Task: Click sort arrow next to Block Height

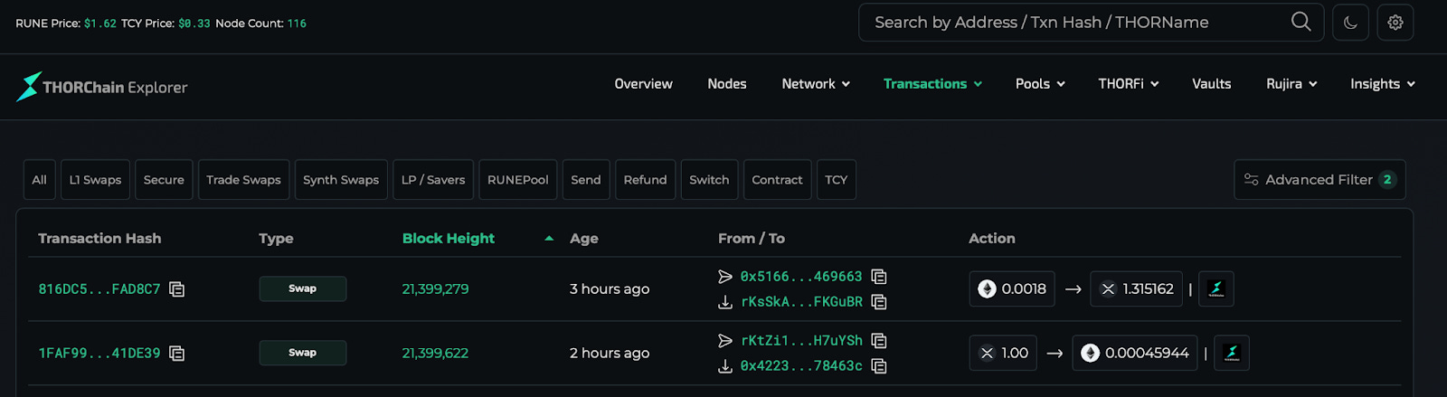Action: pyautogui.click(x=549, y=239)
